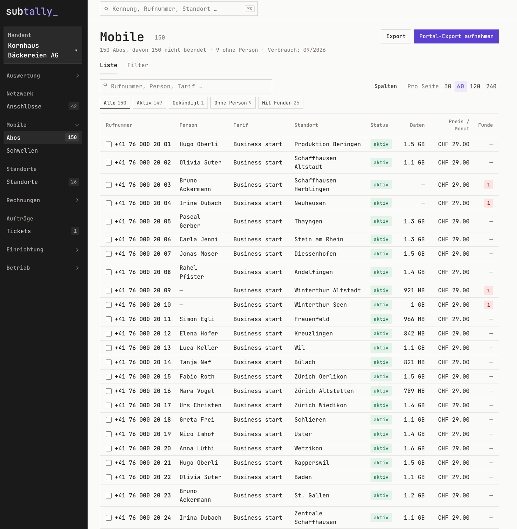This screenshot has height=529, width=517.
Task: Open Anschlüsse in the sidebar
Action: click(x=43, y=106)
